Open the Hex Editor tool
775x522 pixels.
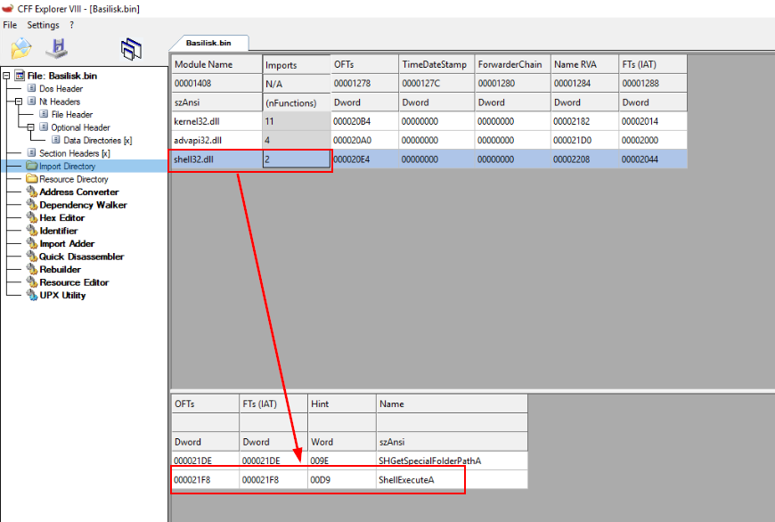61,217
